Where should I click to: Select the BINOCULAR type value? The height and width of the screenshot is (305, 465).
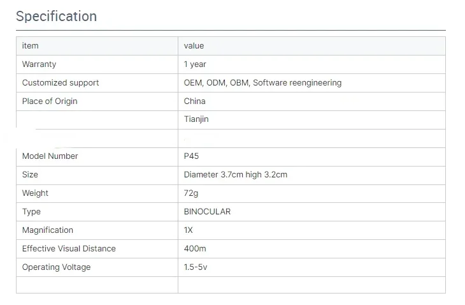click(207, 212)
